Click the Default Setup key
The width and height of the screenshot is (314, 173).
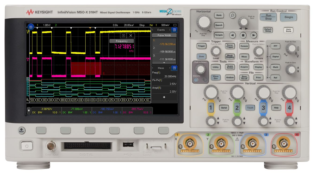point(268,30)
